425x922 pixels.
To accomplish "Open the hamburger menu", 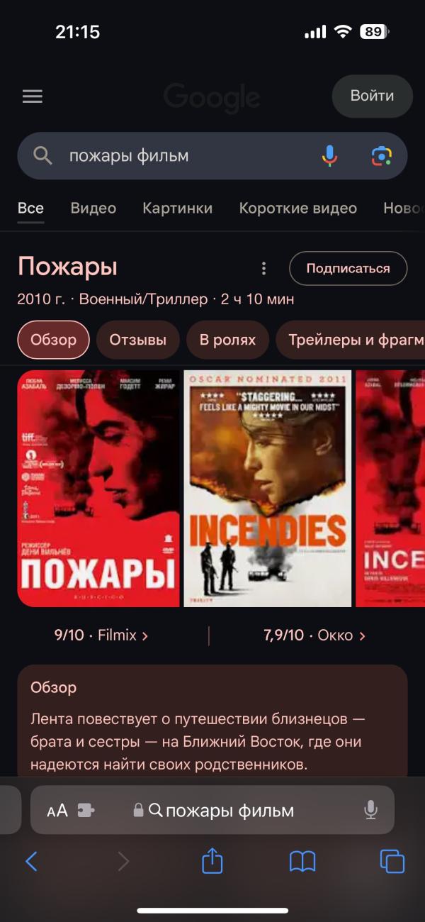I will (x=33, y=96).
